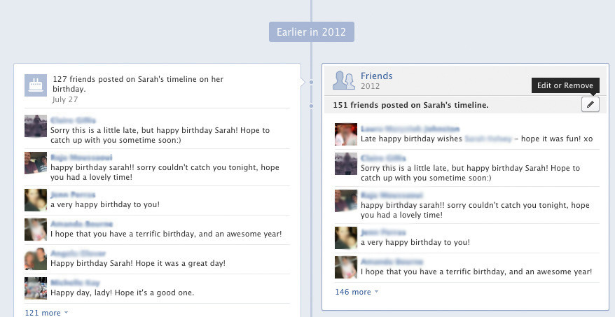The height and width of the screenshot is (317, 615).
Task: Click the pencil Edit or Remove icon
Action: (x=590, y=104)
